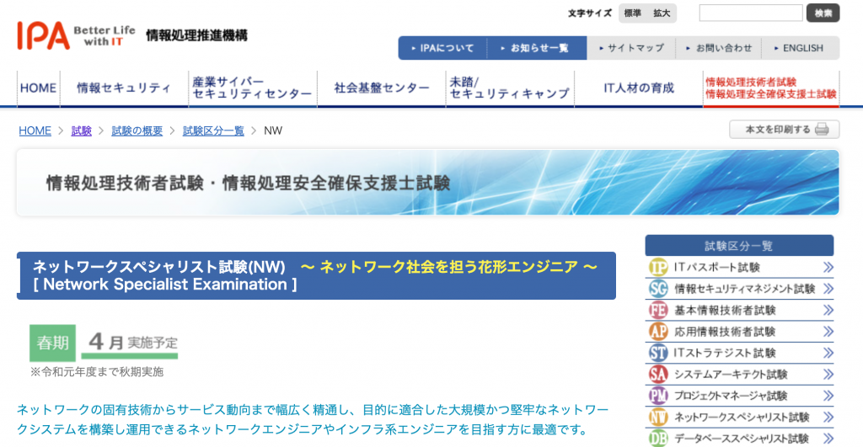This screenshot has width=863, height=447.
Task: Click the NW badge icon in exam list
Action: [658, 418]
